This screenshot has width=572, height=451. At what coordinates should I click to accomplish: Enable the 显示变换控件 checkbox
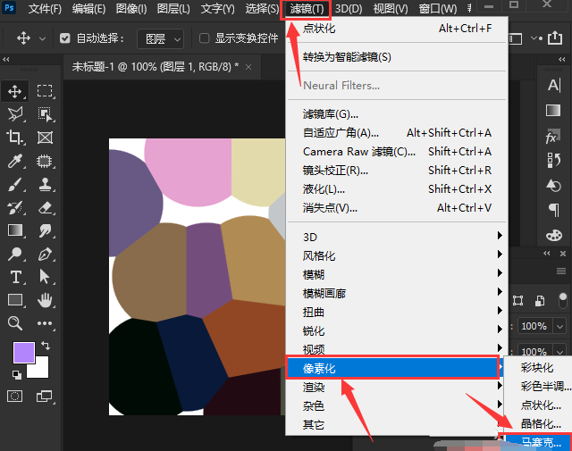pos(205,38)
